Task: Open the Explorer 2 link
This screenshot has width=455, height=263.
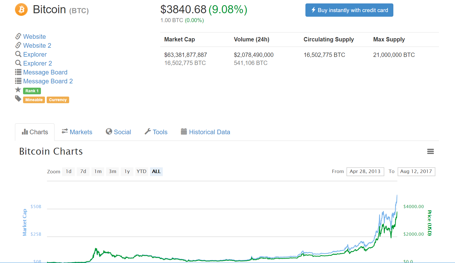Action: pos(37,63)
